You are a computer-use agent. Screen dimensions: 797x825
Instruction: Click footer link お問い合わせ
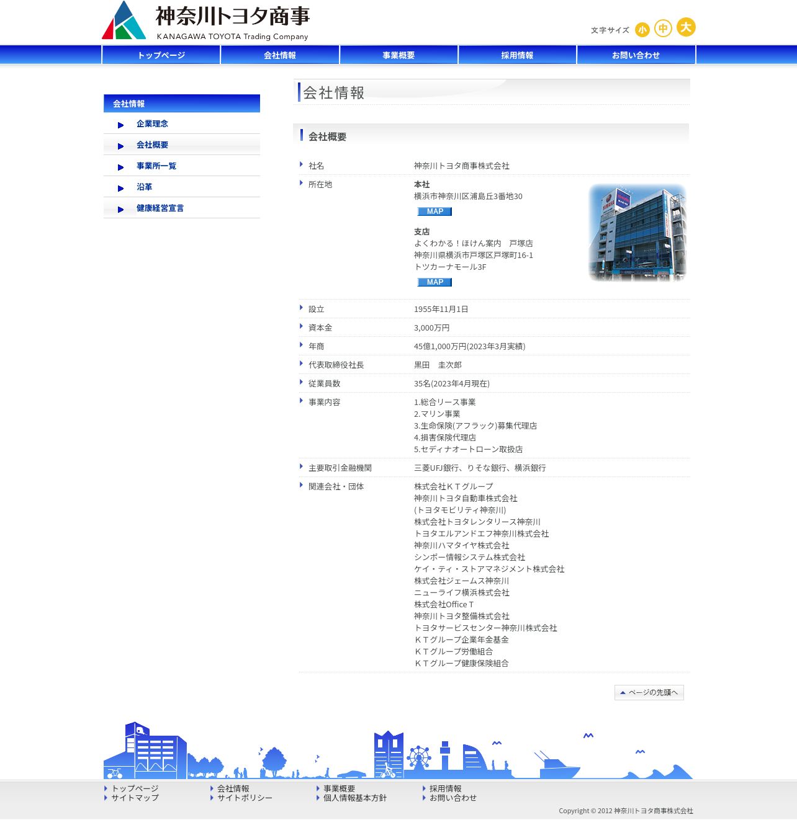(453, 798)
